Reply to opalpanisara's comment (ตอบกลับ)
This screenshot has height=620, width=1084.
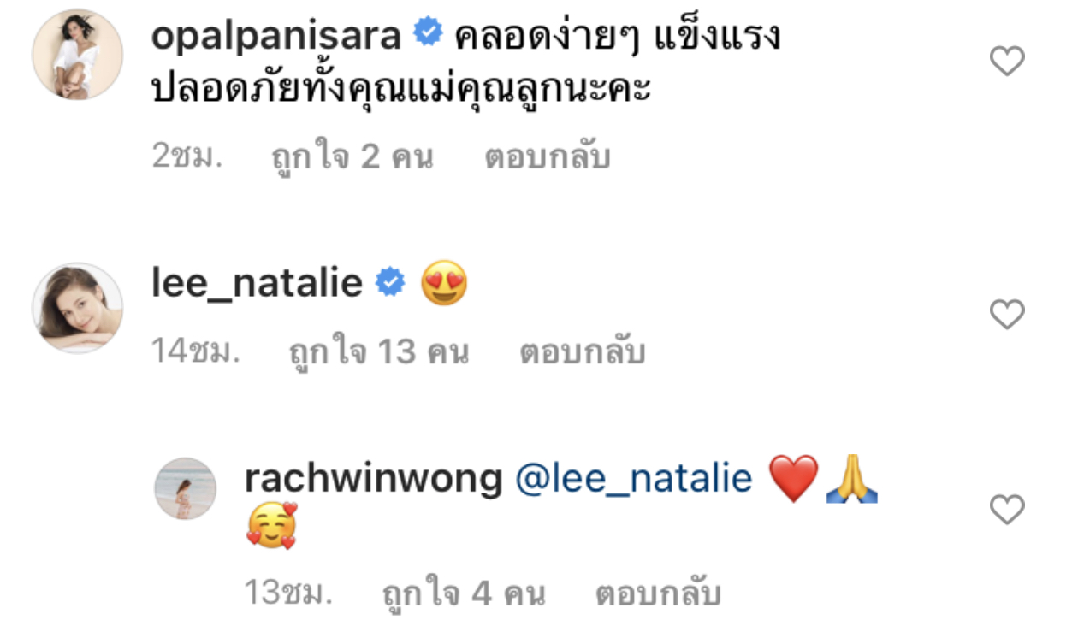point(547,157)
